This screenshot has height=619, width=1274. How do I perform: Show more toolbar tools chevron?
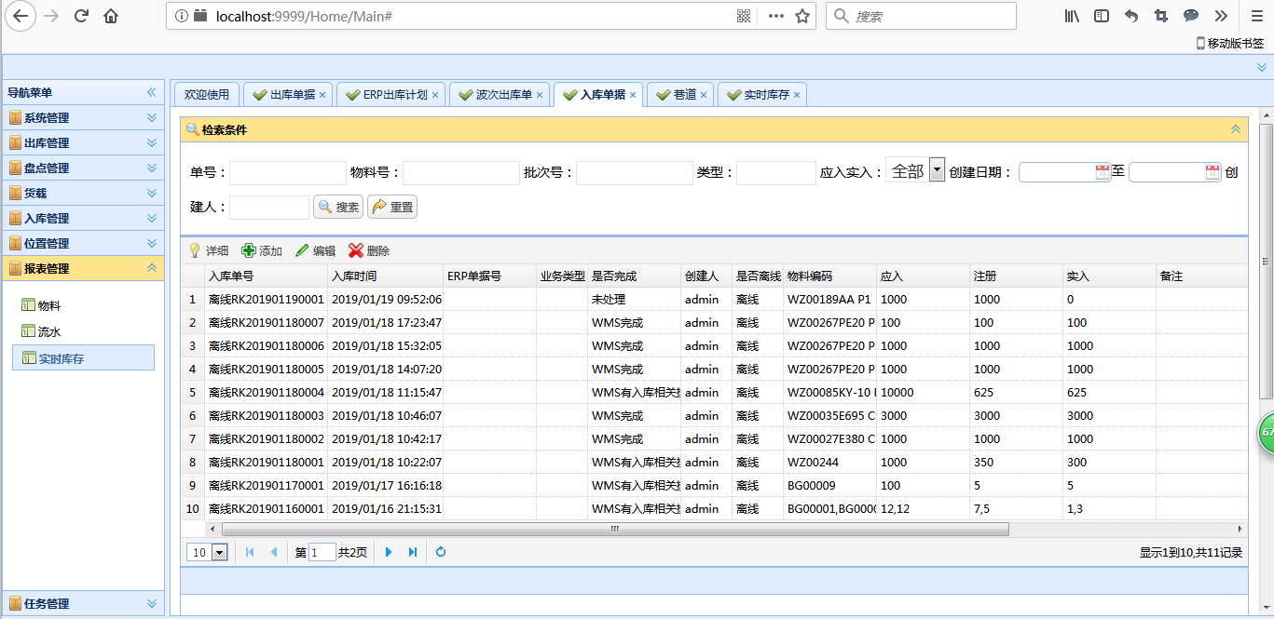[1221, 16]
